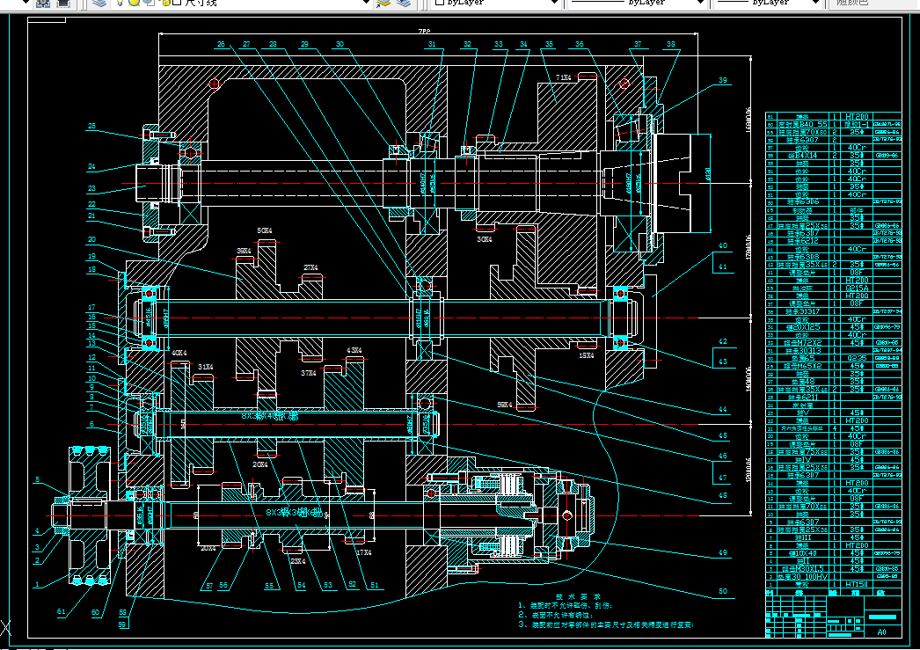Click the UCS origin icon in the drawing corner
This screenshot has width=920, height=650.
[5, 627]
